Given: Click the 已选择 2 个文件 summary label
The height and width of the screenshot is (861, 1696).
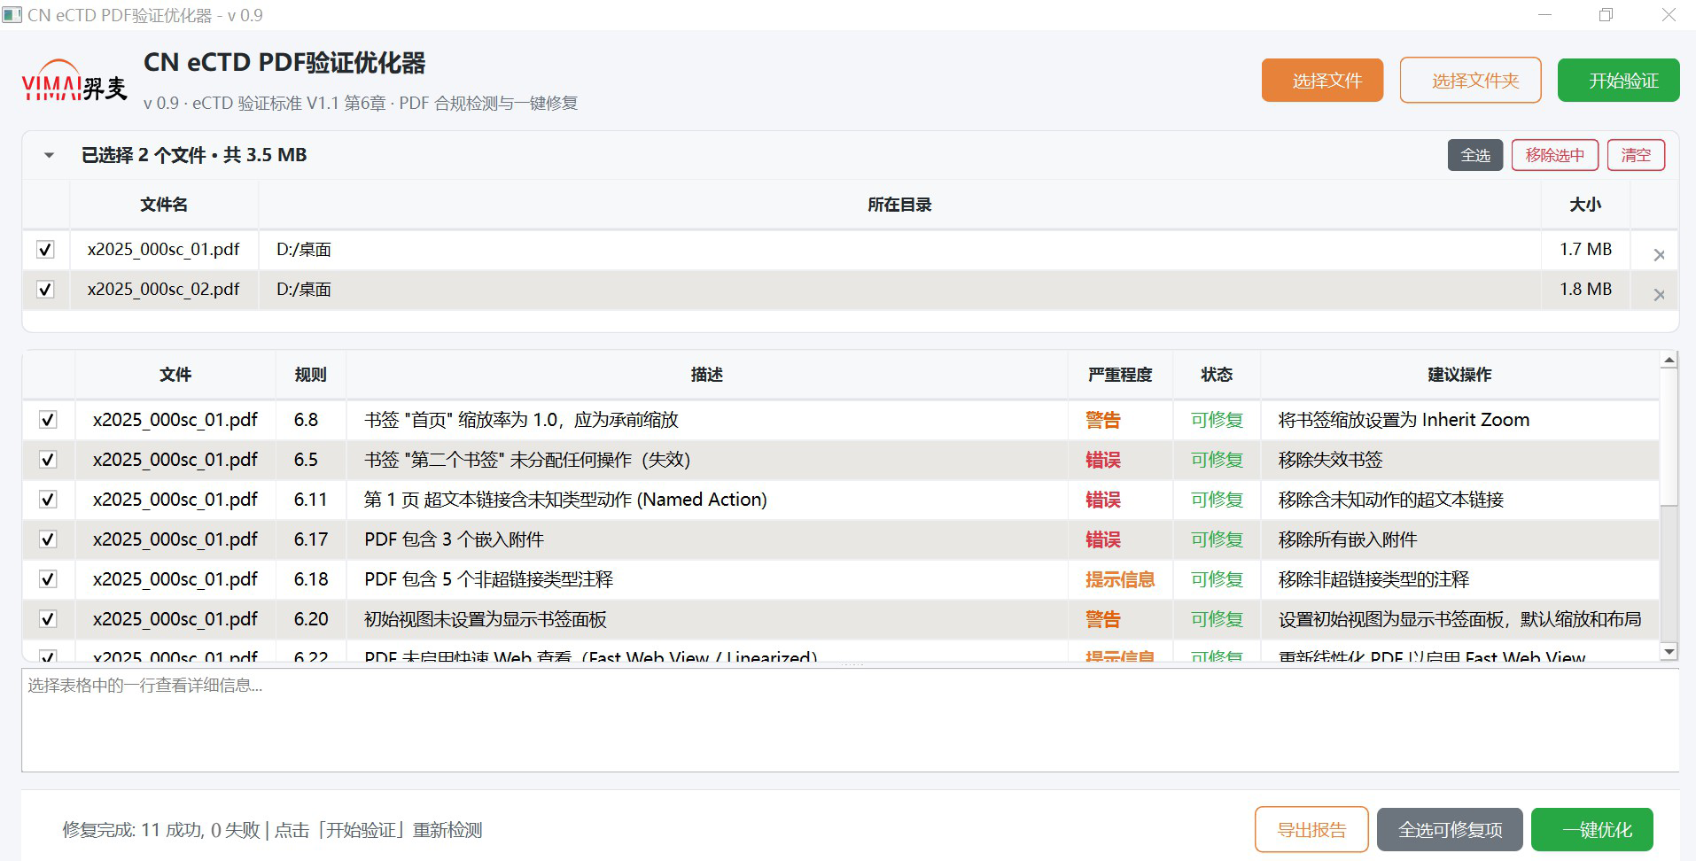Looking at the screenshot, I should (x=194, y=155).
